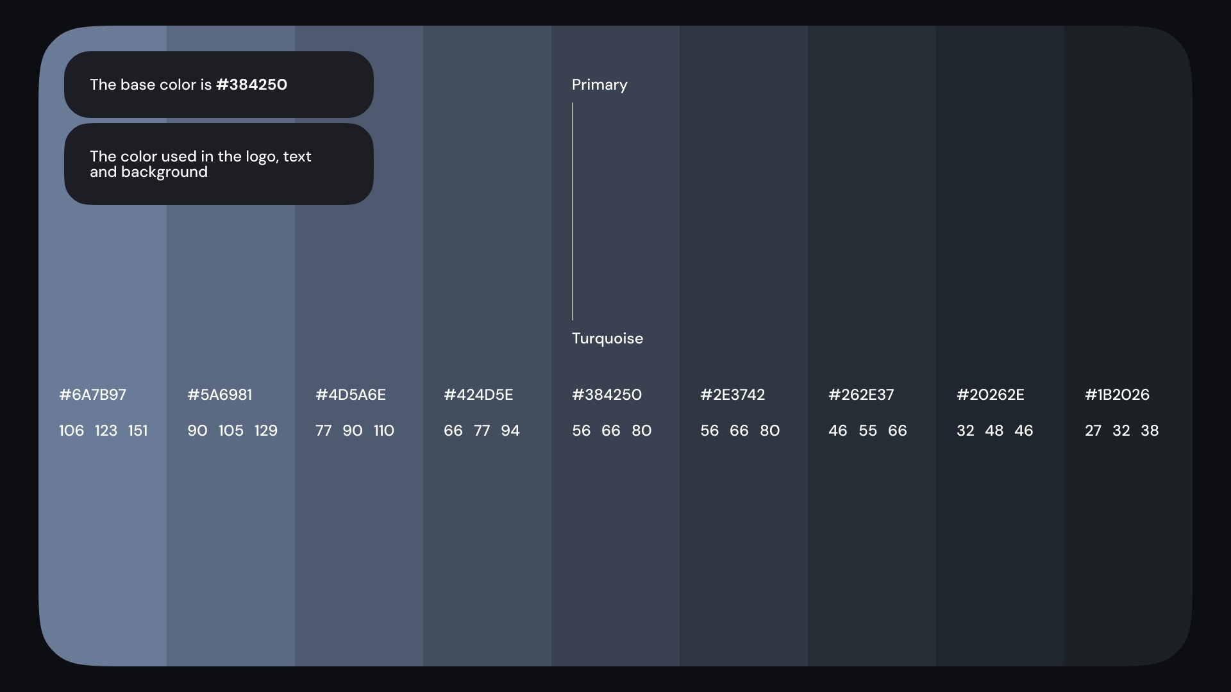Click the #4D5A6E hex code text
The height and width of the screenshot is (692, 1231).
coord(350,395)
